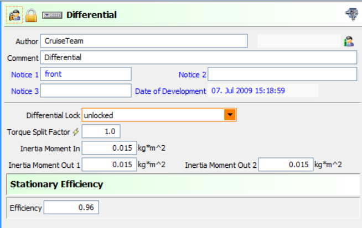362x228 pixels.
Task: Click the Date of Development label
Action: [170, 92]
